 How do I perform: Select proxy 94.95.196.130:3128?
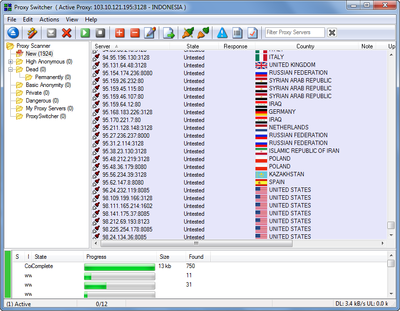pyautogui.click(x=126, y=58)
